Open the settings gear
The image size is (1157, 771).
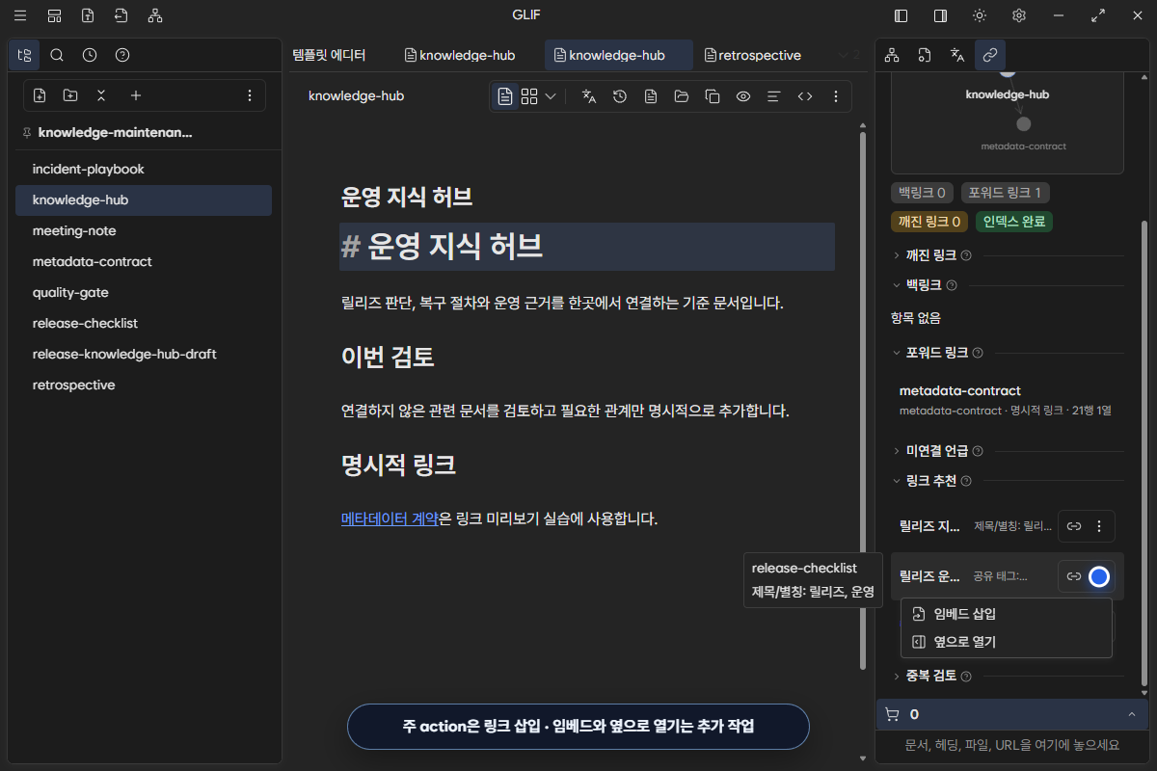(x=1019, y=15)
